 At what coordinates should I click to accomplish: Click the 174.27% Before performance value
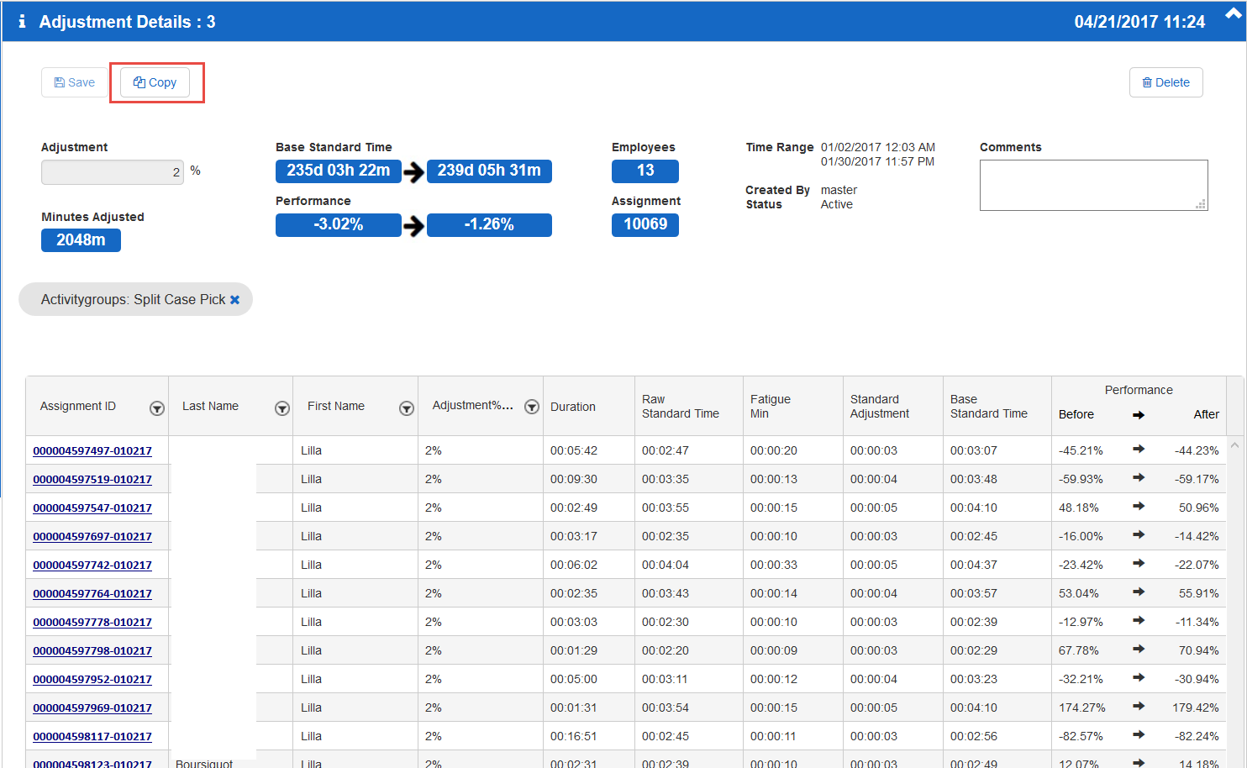(1082, 708)
